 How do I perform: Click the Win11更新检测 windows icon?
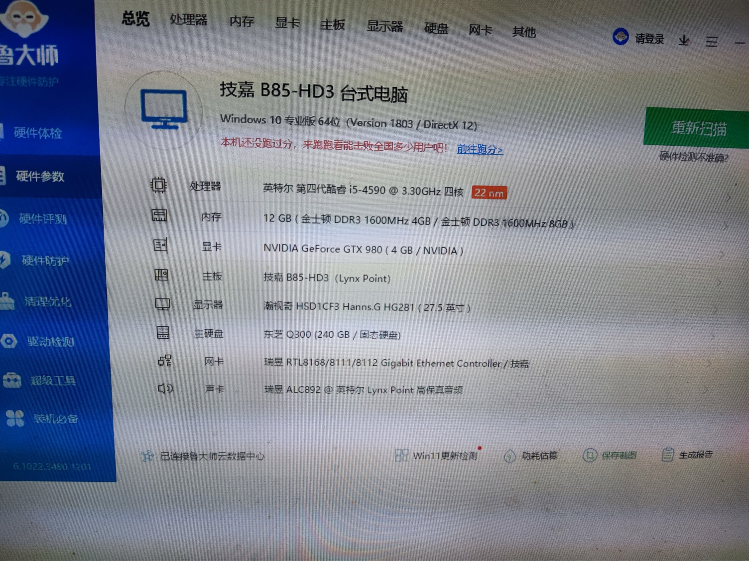[401, 455]
